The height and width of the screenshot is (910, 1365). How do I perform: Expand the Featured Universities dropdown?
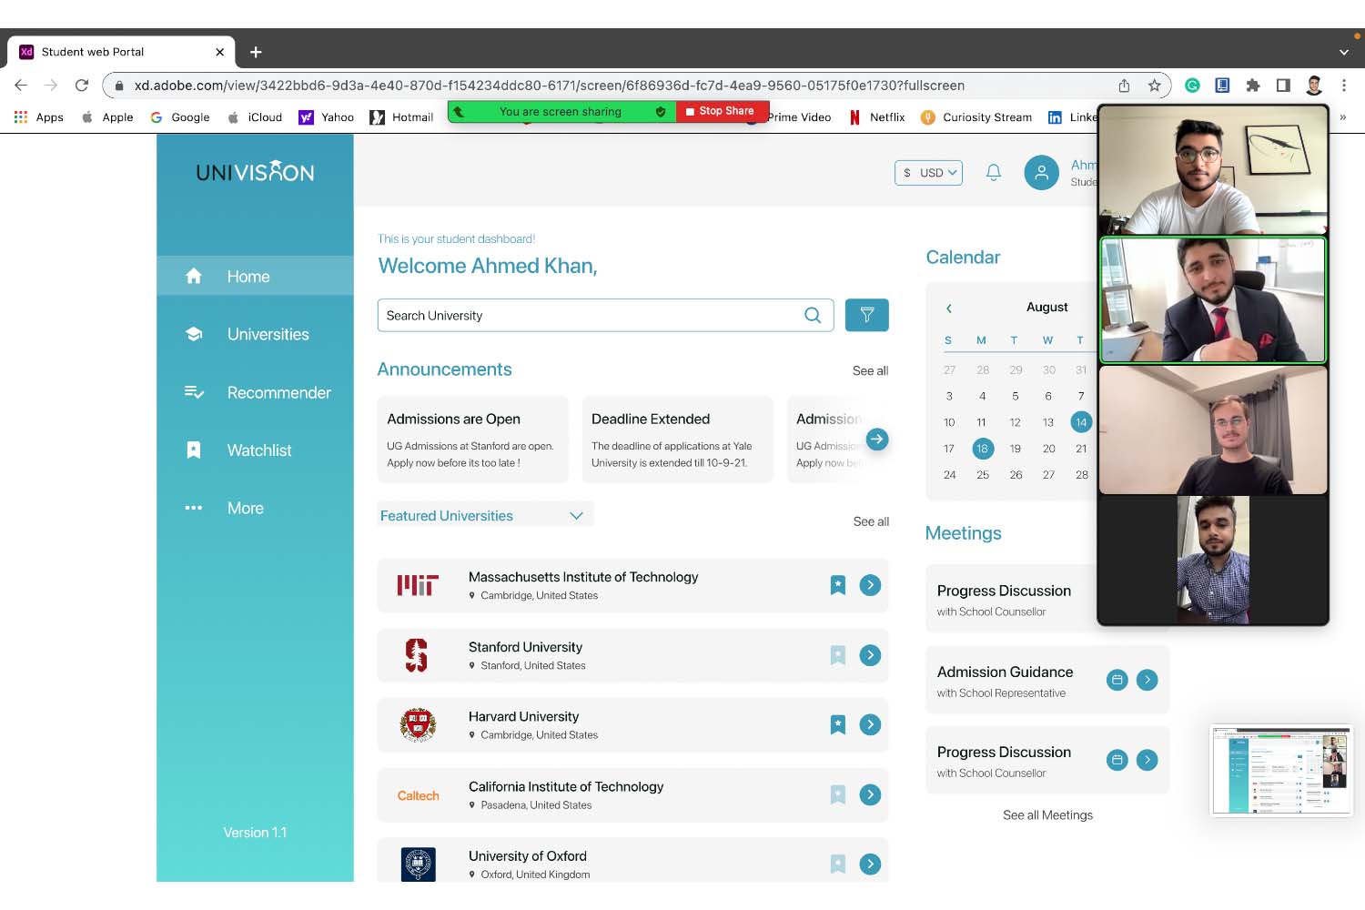pos(575,516)
